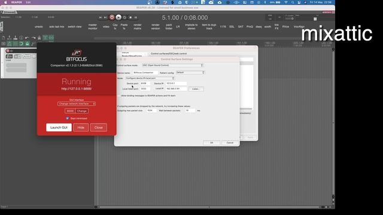Image resolution: width=383 pixels, height=215 pixels.
Task: Toggle the lock icon in the toolbar
Action: pyautogui.click(x=27, y=44)
